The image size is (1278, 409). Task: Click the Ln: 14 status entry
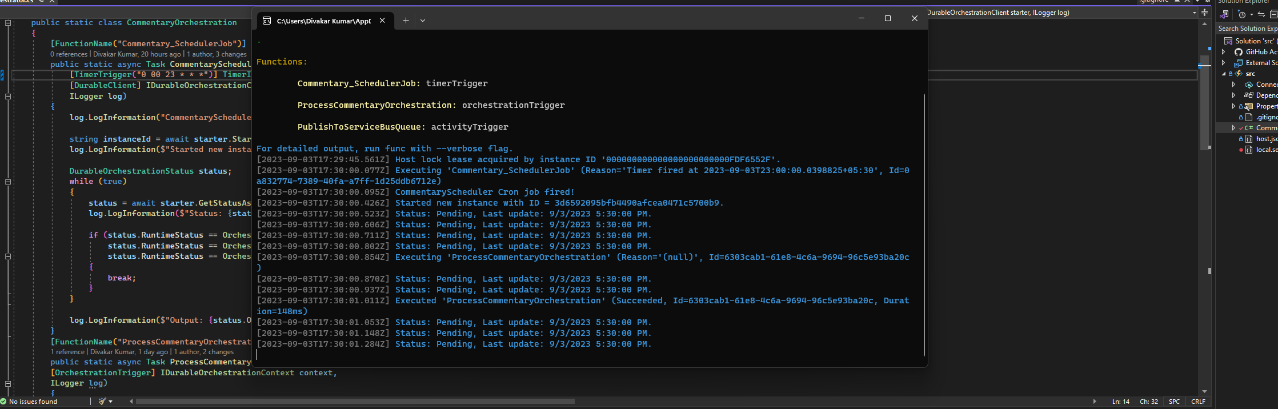(x=1120, y=402)
